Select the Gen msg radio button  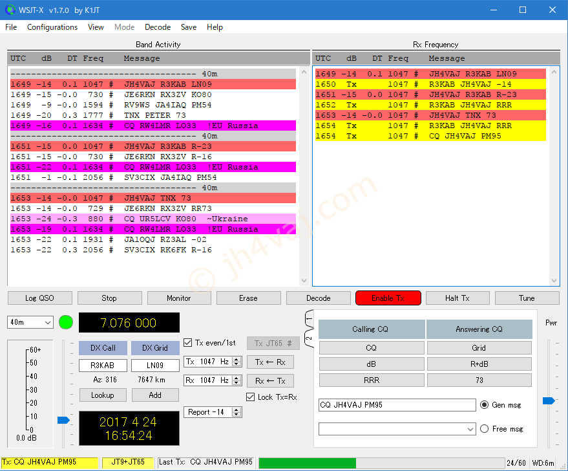(x=485, y=405)
